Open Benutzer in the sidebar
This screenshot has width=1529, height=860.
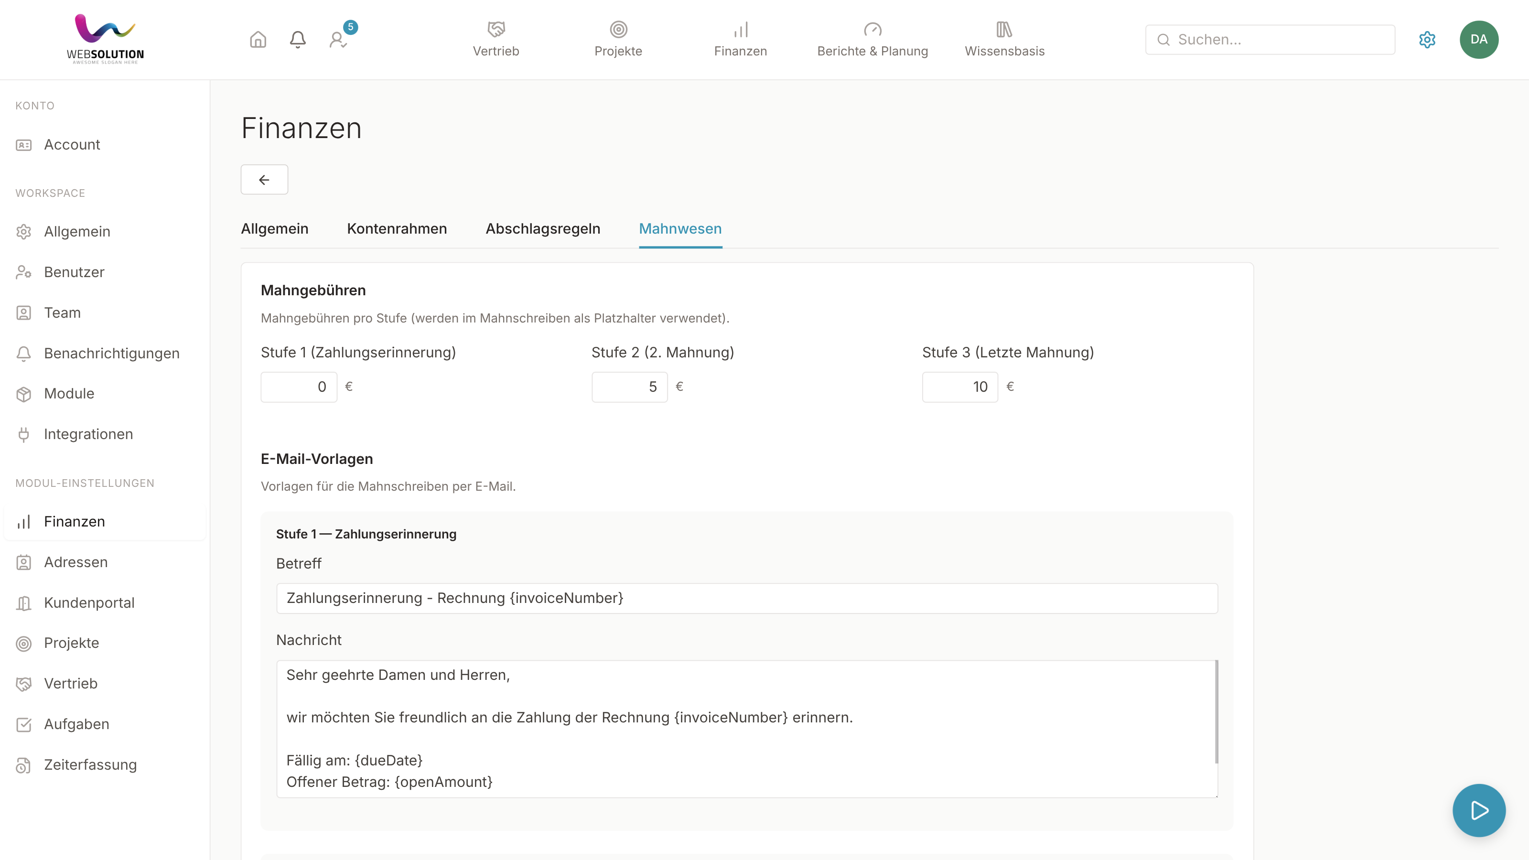[105, 272]
